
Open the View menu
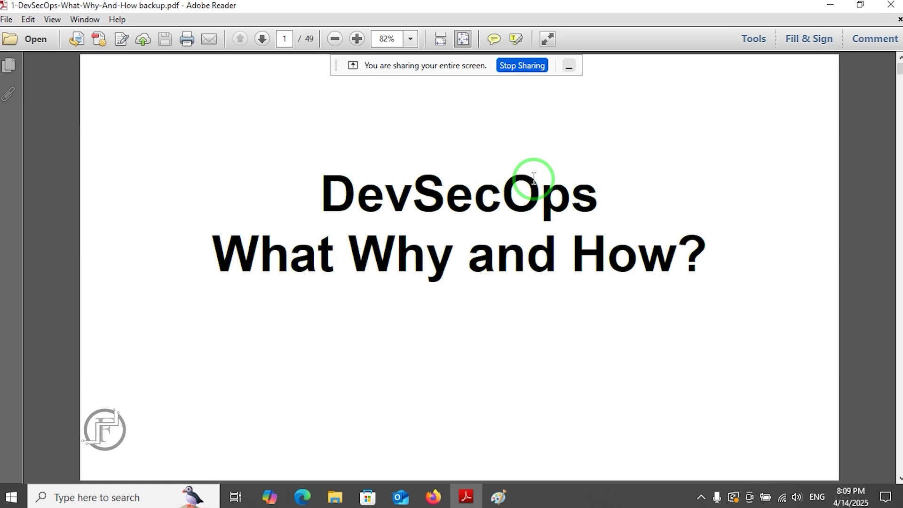(x=52, y=19)
